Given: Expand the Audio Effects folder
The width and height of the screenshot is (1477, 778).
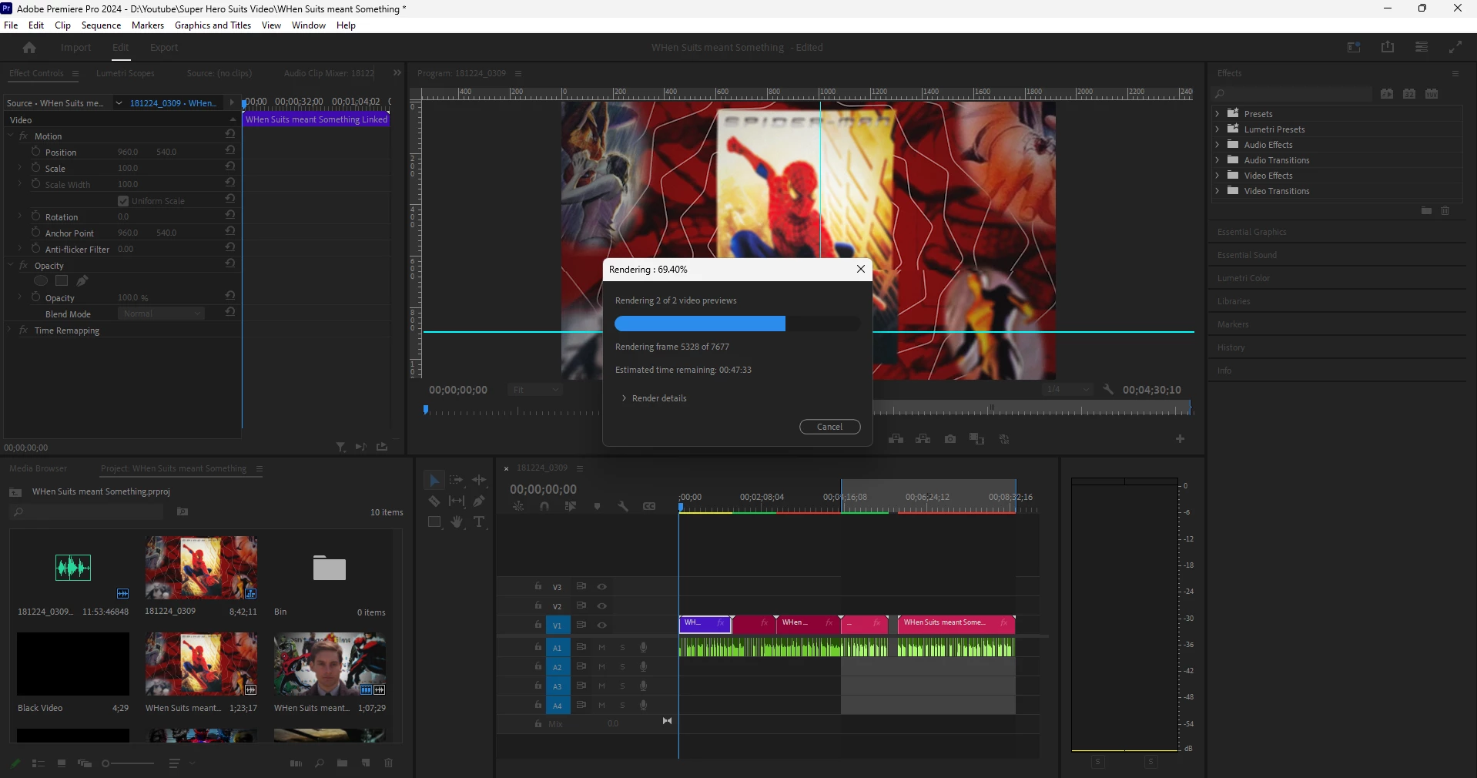Looking at the screenshot, I should click(1217, 144).
